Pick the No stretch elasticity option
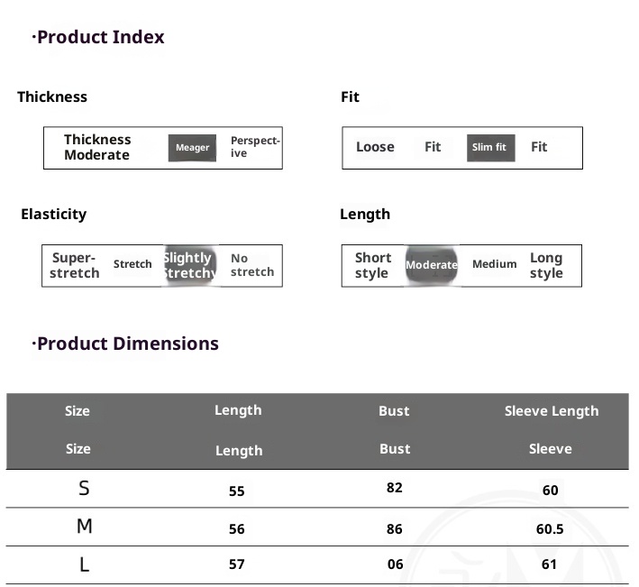 pos(251,265)
